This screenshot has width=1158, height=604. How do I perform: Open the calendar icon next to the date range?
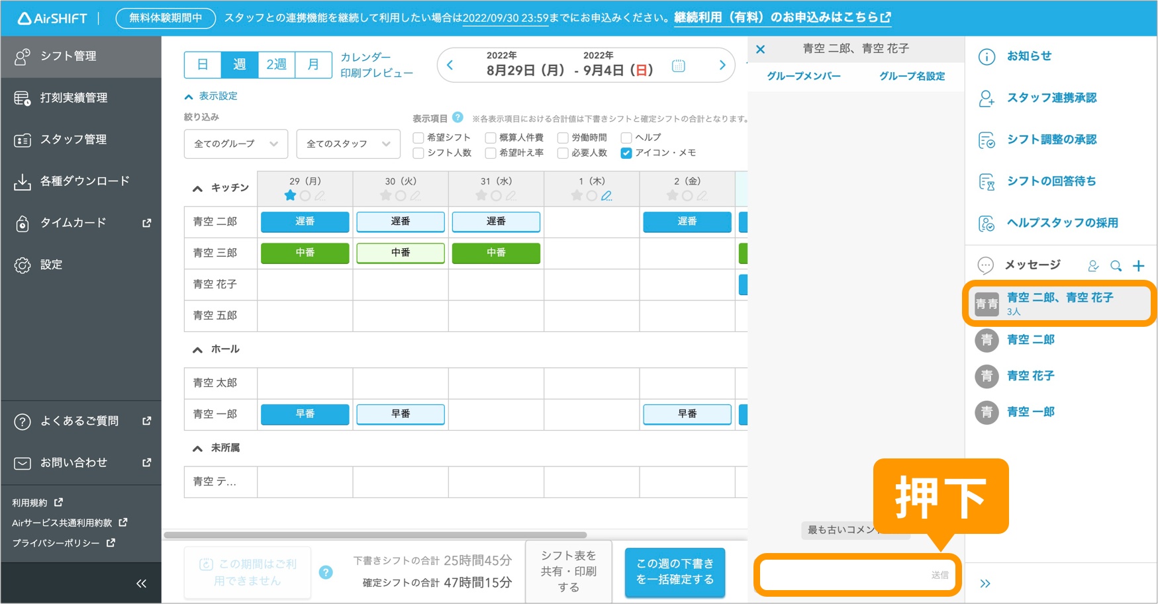pyautogui.click(x=678, y=66)
